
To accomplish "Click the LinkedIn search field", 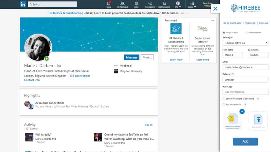I will [x=53, y=4].
